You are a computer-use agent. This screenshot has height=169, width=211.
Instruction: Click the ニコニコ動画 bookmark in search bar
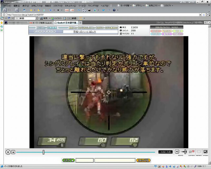(x=70, y=18)
